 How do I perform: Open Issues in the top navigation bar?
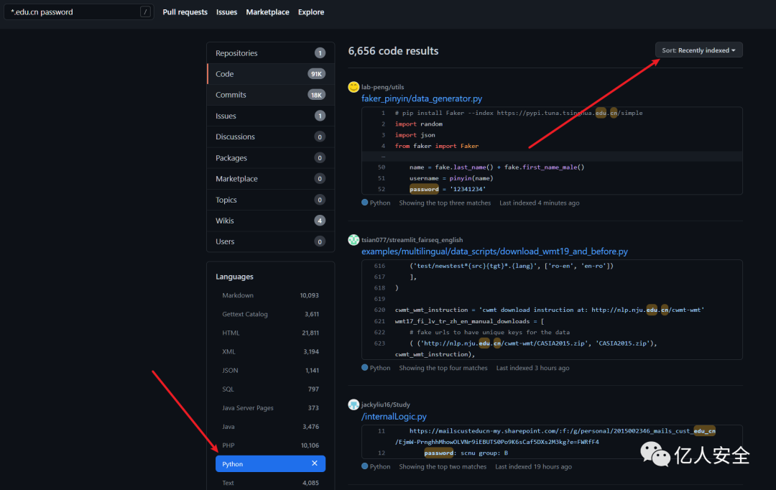click(226, 12)
